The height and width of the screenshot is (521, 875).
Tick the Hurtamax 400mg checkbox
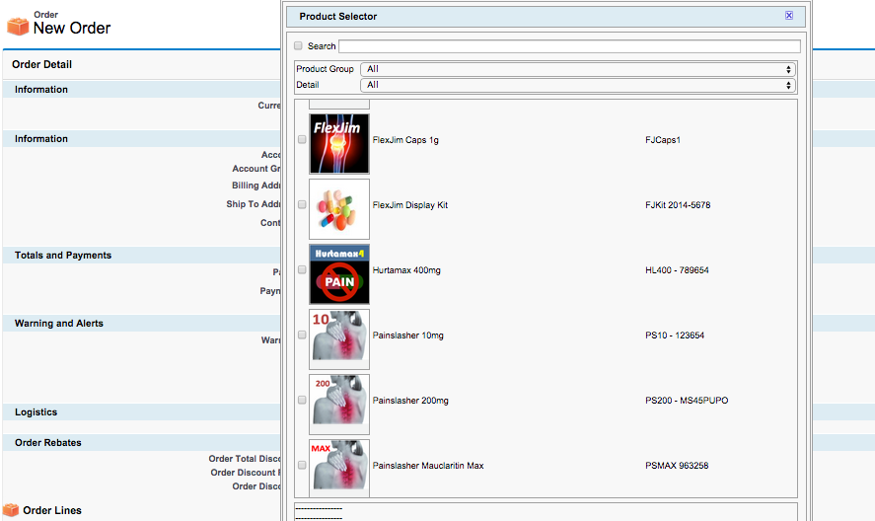(x=302, y=270)
